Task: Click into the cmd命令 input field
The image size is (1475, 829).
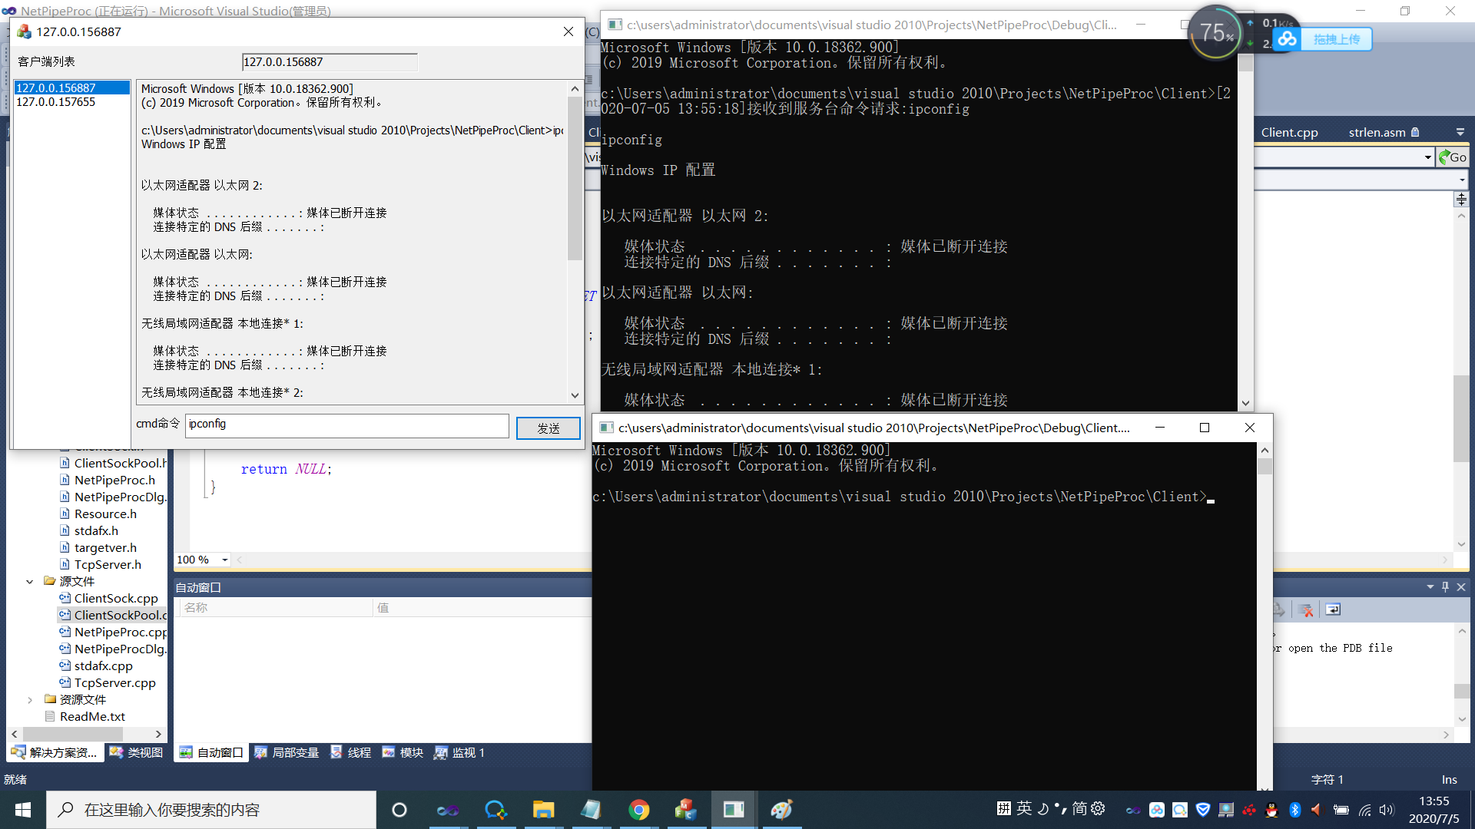Action: (x=346, y=424)
